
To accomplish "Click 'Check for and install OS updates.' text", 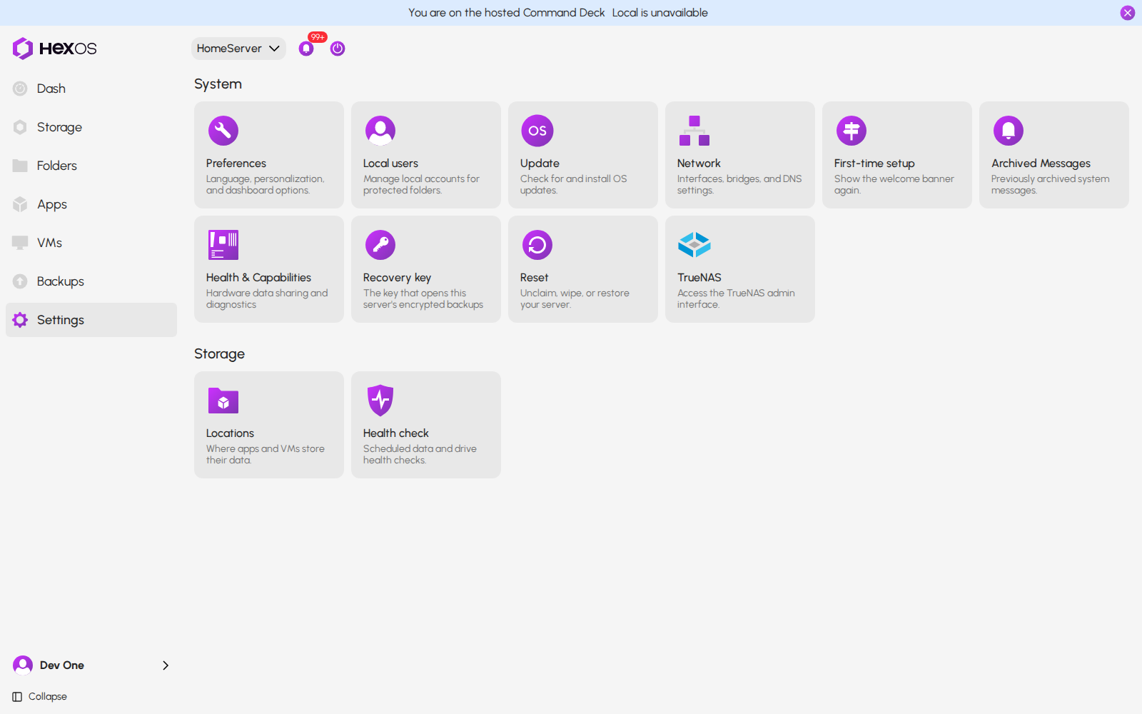I will 573,185.
